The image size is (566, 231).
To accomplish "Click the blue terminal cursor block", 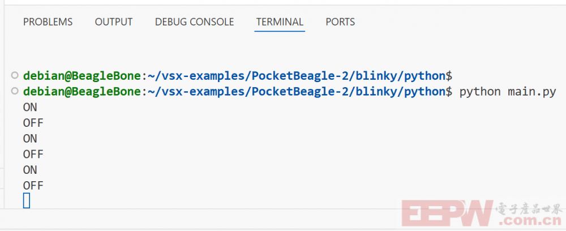I will [27, 200].
